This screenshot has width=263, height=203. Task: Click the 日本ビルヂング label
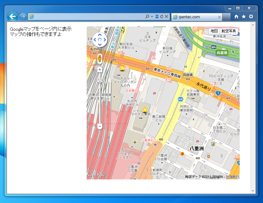(148, 39)
